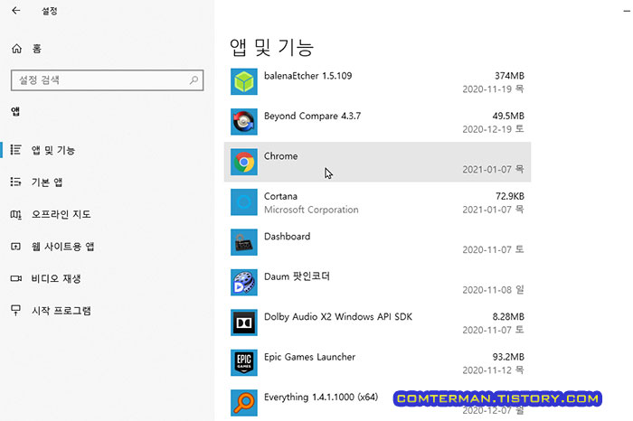Click the 8.28MB size value
633x421 pixels.
pyautogui.click(x=508, y=317)
